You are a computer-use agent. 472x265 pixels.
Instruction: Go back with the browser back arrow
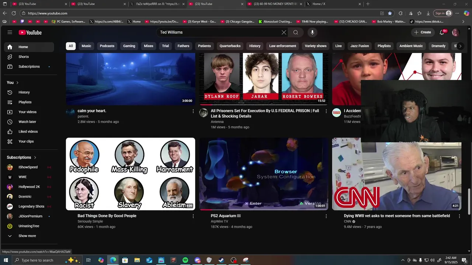coord(5,13)
